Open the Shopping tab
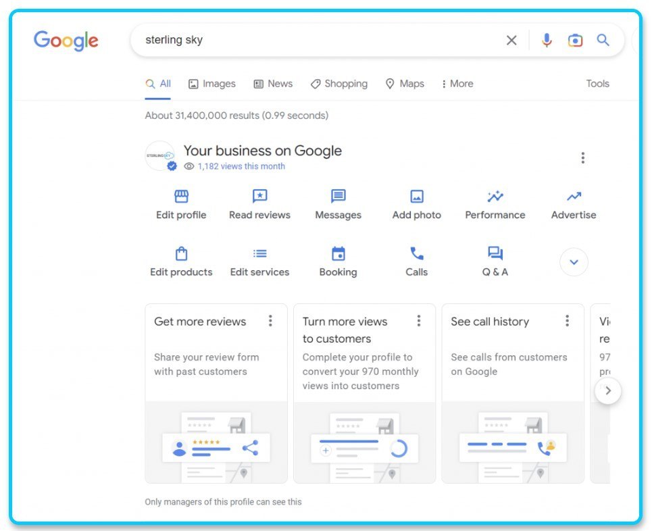Viewport: 652px width, 531px height. click(339, 84)
